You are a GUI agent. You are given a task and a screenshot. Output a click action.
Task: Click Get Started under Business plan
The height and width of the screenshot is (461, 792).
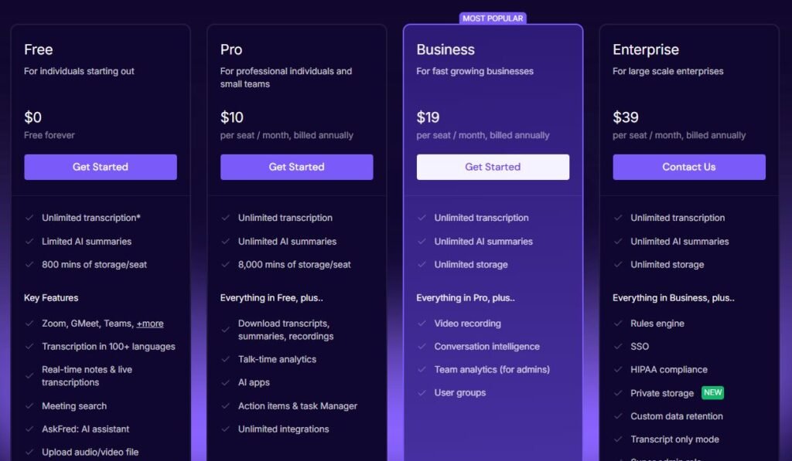point(493,167)
